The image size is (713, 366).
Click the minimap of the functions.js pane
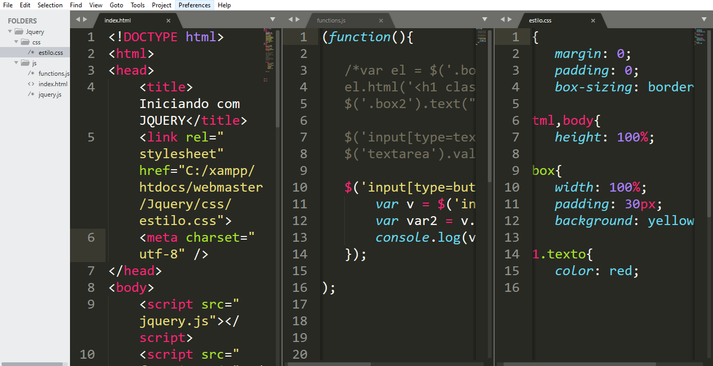[481, 37]
